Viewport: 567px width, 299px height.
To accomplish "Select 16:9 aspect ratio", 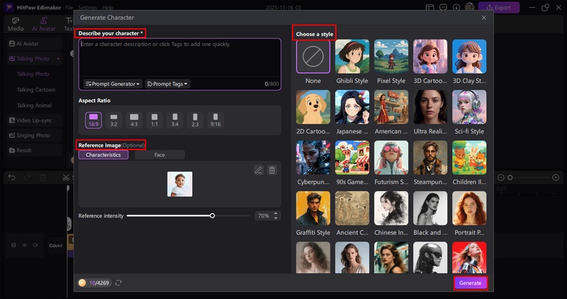I will click(x=94, y=120).
